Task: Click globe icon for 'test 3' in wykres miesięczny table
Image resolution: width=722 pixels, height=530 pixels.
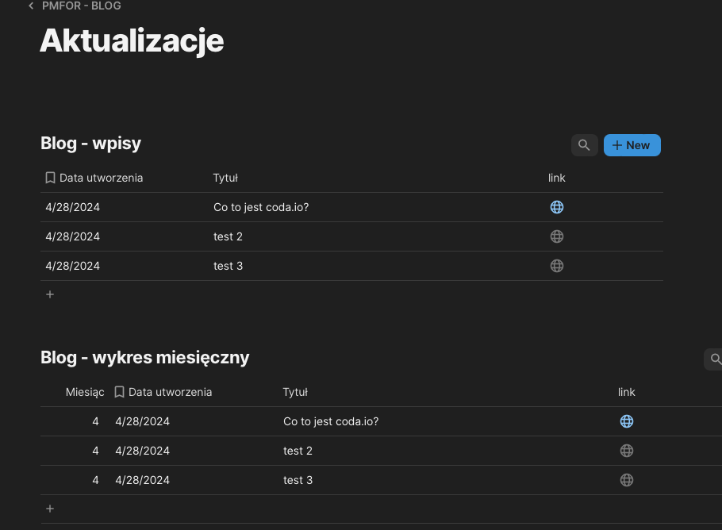Action: click(x=627, y=480)
